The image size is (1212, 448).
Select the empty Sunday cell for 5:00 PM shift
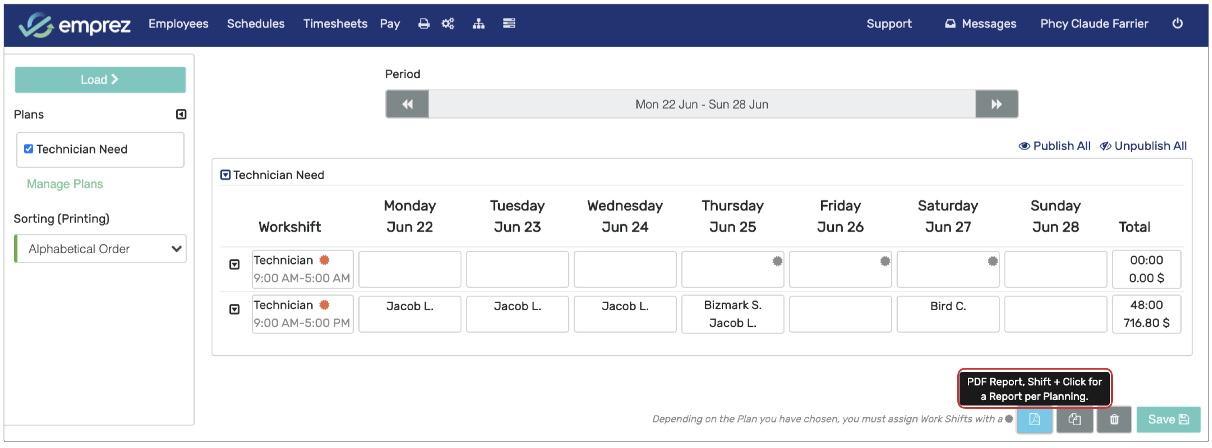(1056, 314)
